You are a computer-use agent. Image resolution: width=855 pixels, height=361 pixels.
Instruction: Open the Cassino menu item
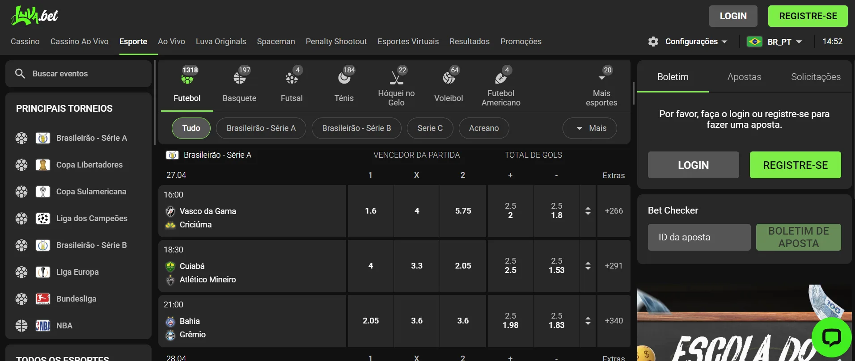pos(25,42)
